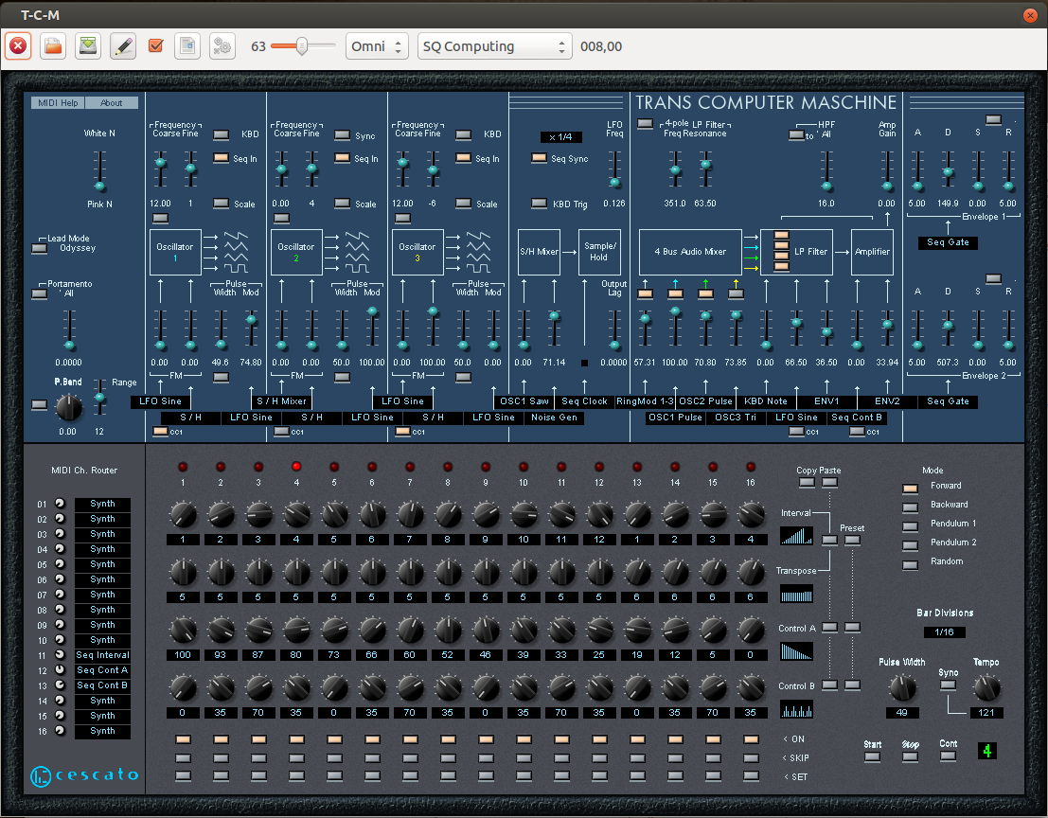This screenshot has width=1048, height=818.
Task: Click the About tab
Action: (112, 103)
